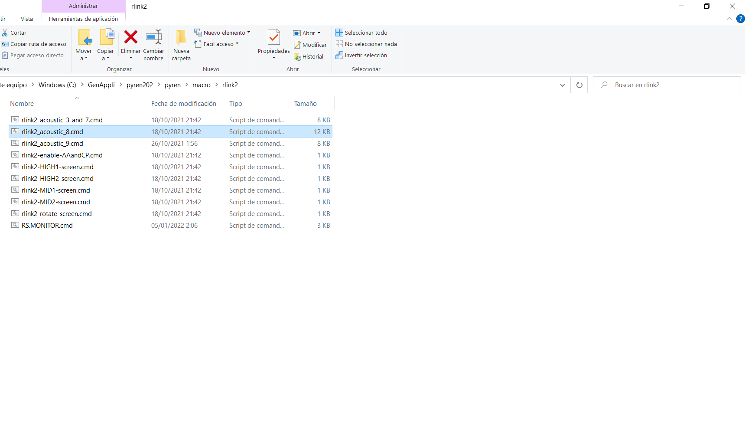Click icon of rlink2_acoustic_3_and_7.cmd
The width and height of the screenshot is (745, 426).
point(15,120)
